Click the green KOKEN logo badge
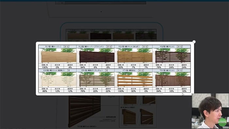The width and height of the screenshot is (229, 129). point(222,122)
